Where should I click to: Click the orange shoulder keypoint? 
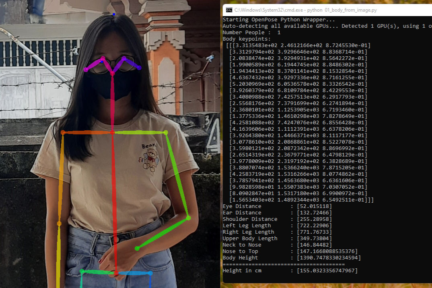(63, 132)
